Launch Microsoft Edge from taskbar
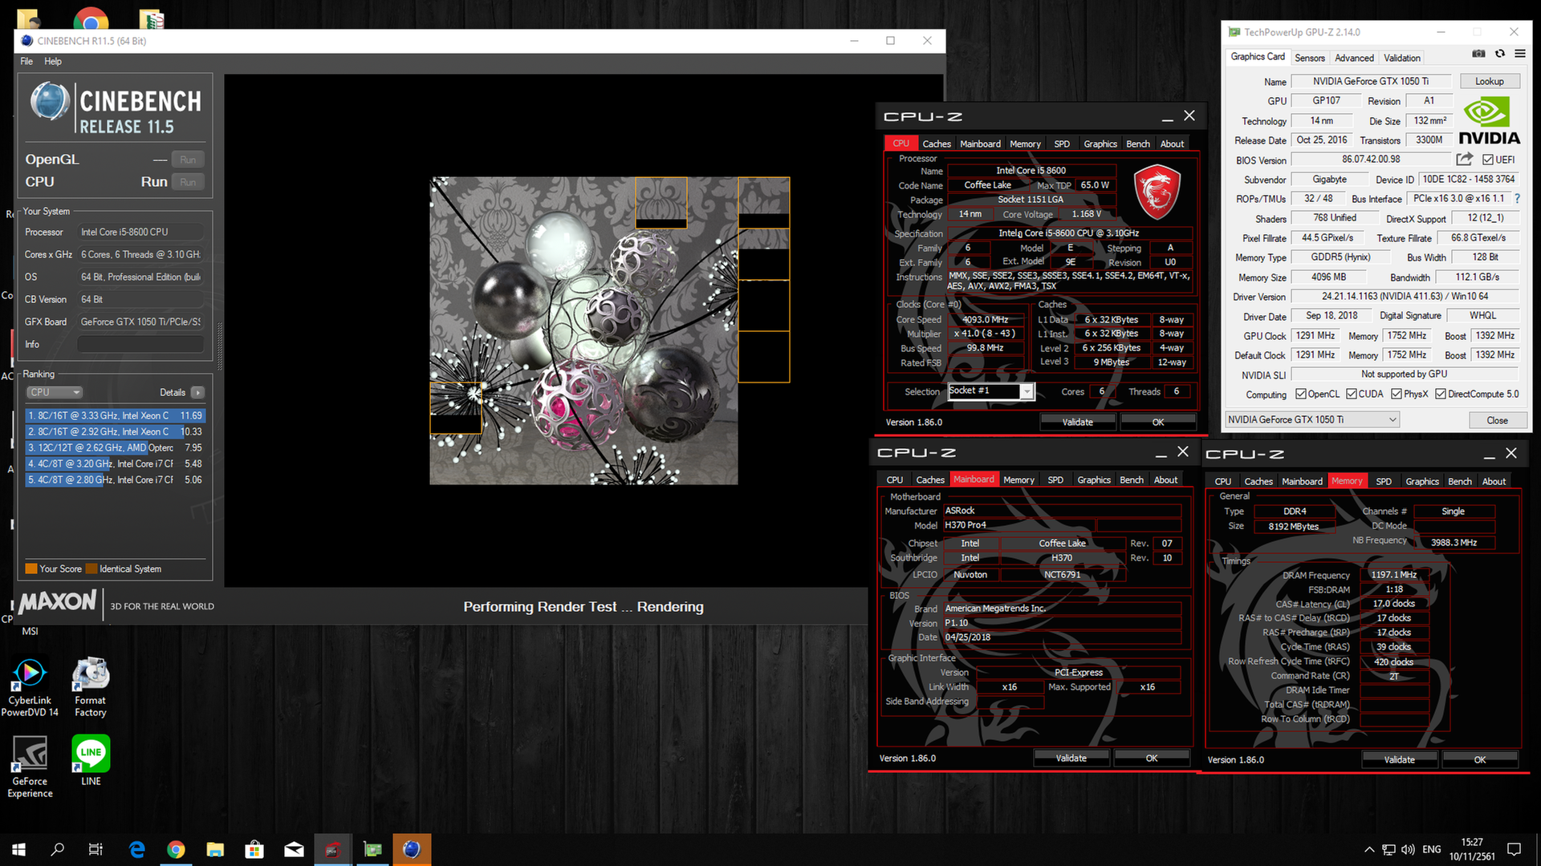The image size is (1541, 866). tap(137, 849)
